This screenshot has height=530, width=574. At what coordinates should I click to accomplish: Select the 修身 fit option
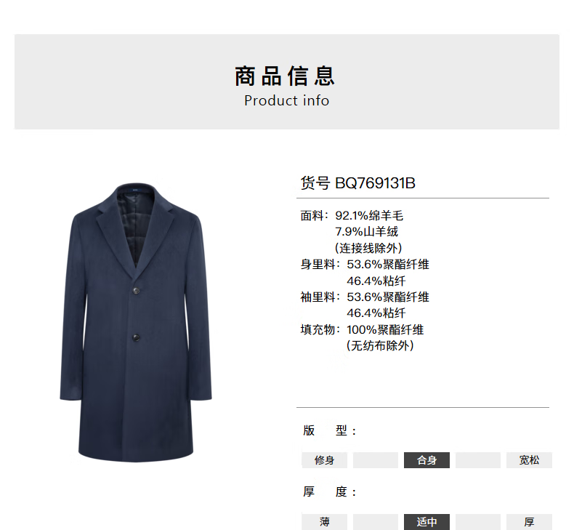[324, 460]
